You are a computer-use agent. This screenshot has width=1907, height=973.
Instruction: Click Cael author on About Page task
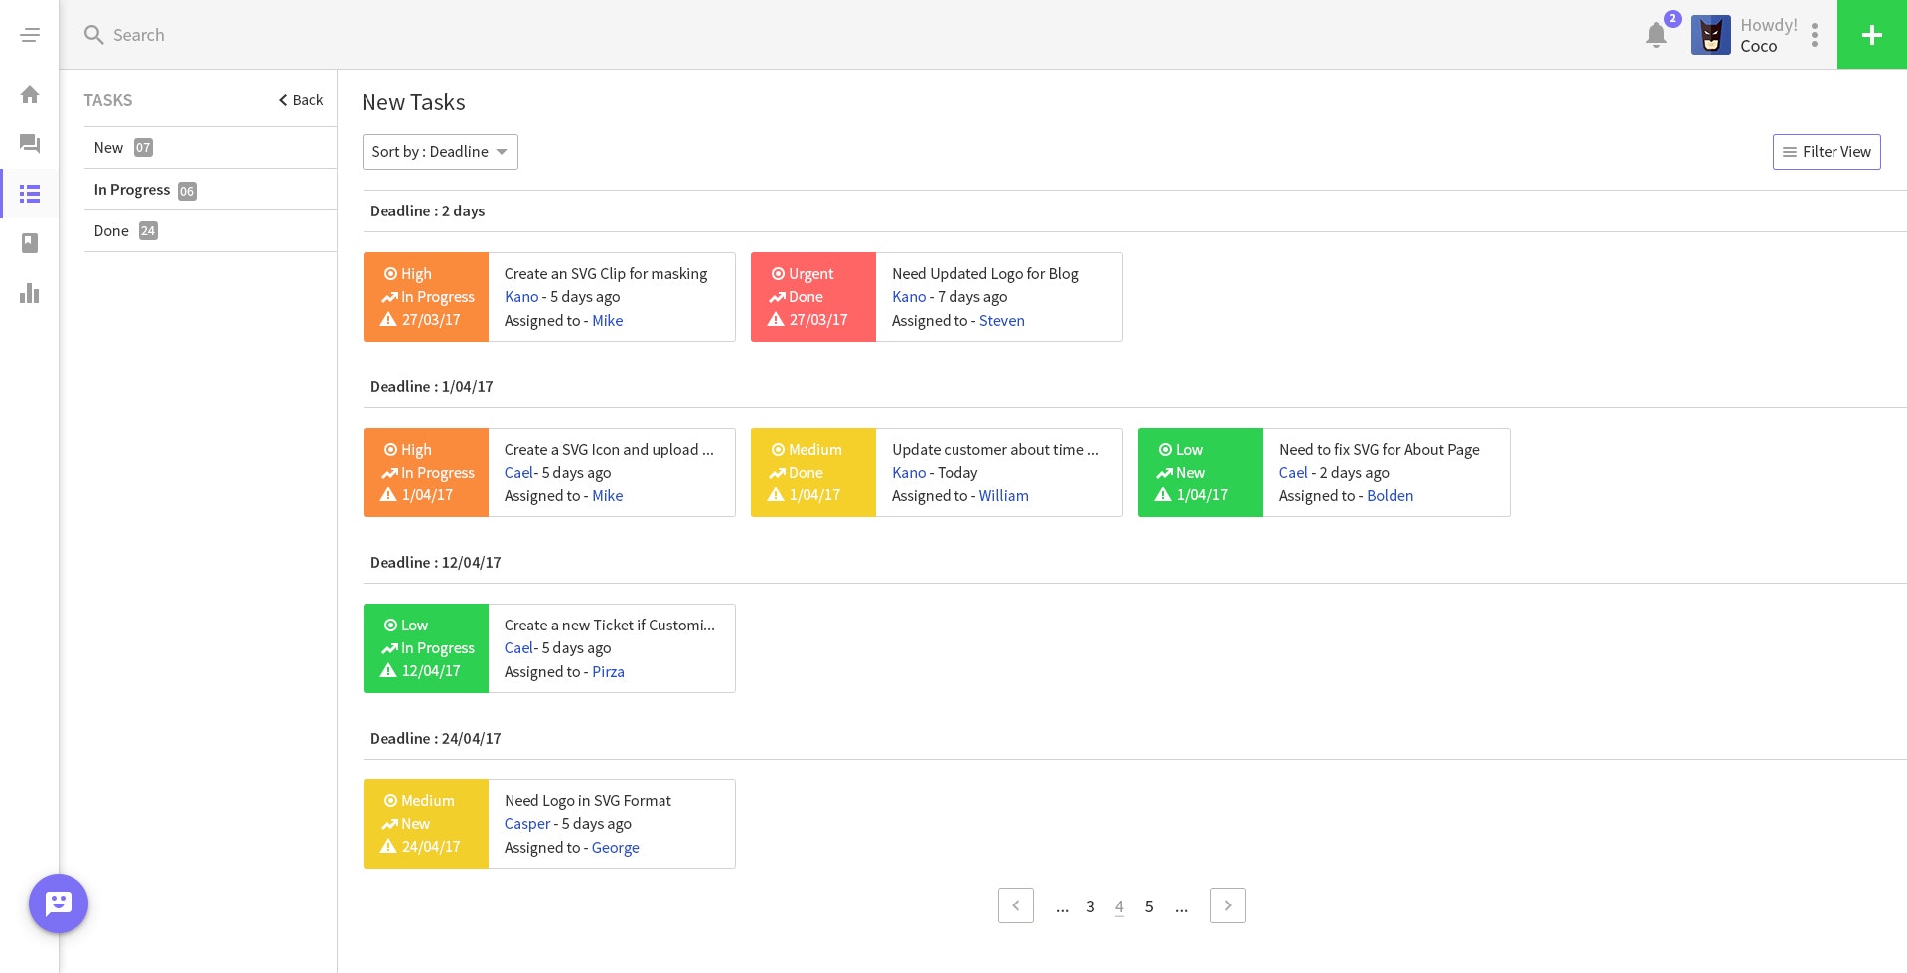(1293, 473)
